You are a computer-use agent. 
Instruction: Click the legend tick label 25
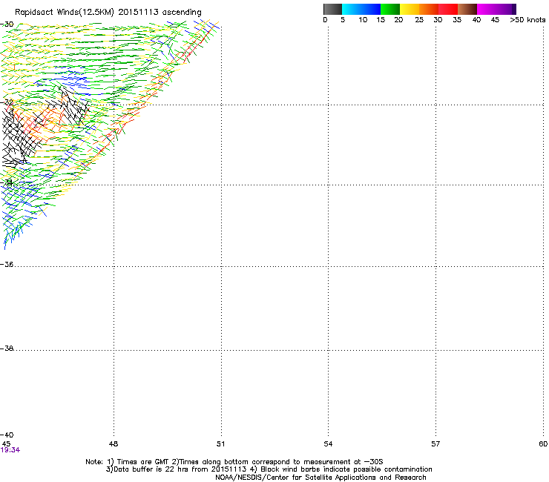(419, 20)
